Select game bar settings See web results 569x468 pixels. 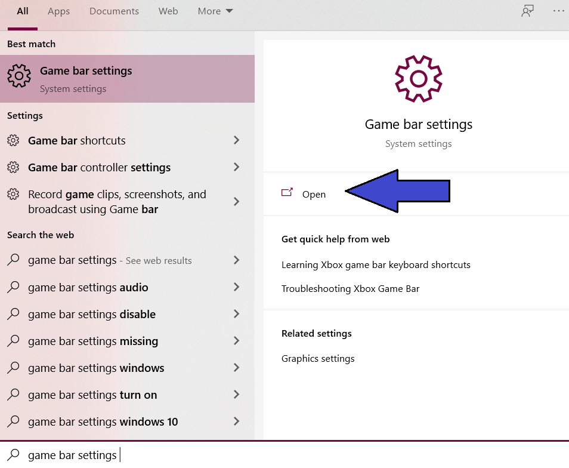click(127, 260)
